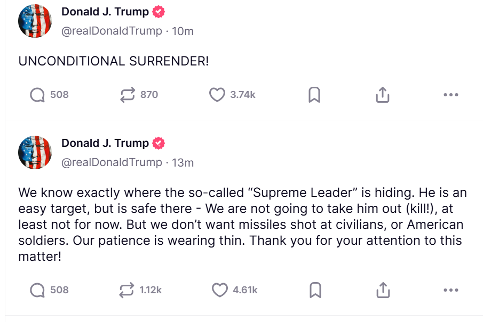Reply to the UNCONDITIONAL SURRENDER post
483x322 pixels.
[x=38, y=95]
